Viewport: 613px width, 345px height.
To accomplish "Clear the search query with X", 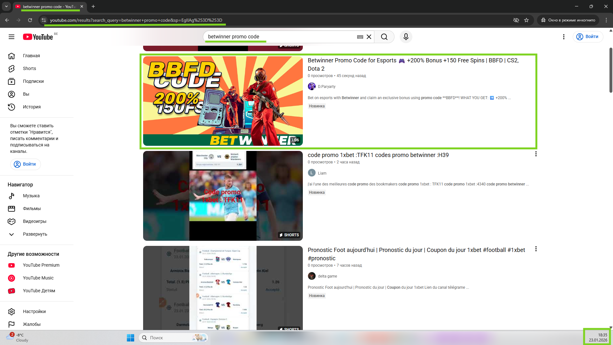I will 369,37.
